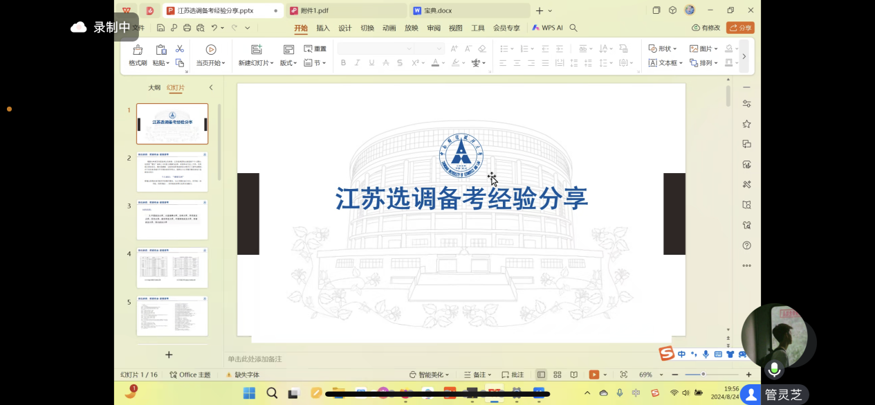Viewport: 875px width, 405px height.
Task: Click the orange play slideshow button
Action: pyautogui.click(x=593, y=375)
